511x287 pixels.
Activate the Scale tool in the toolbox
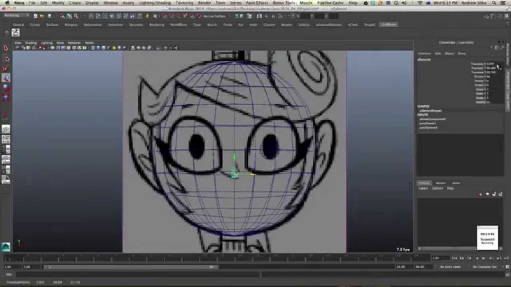coord(6,97)
